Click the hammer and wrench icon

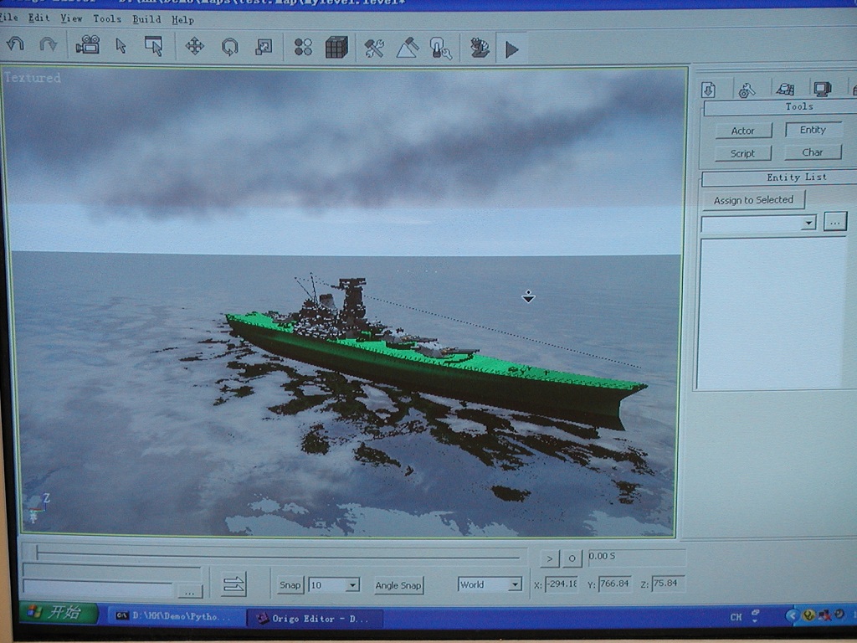[x=373, y=49]
